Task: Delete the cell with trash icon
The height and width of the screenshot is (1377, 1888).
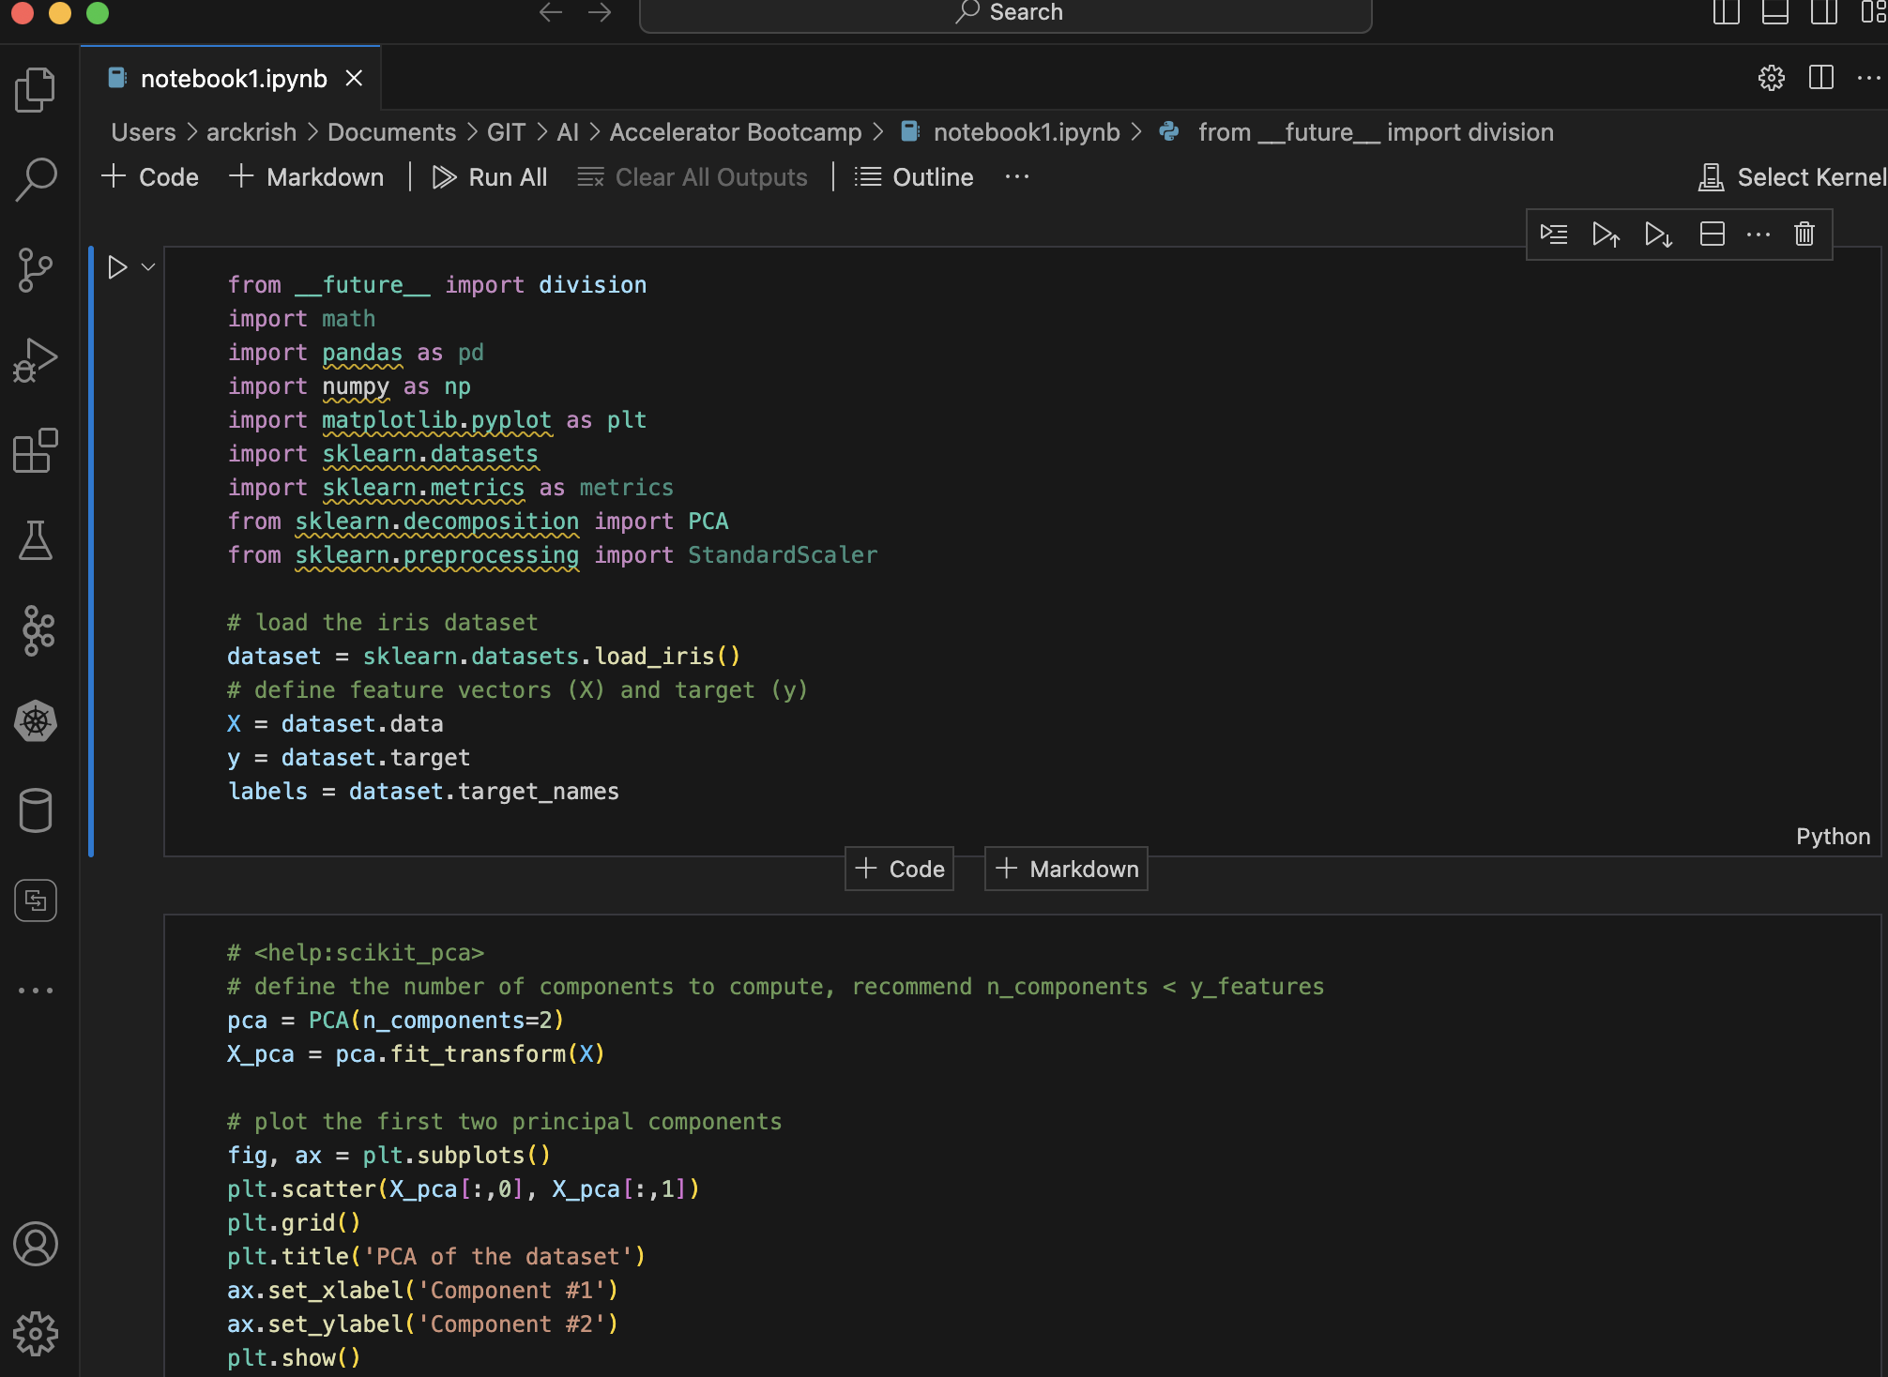Action: (x=1804, y=234)
